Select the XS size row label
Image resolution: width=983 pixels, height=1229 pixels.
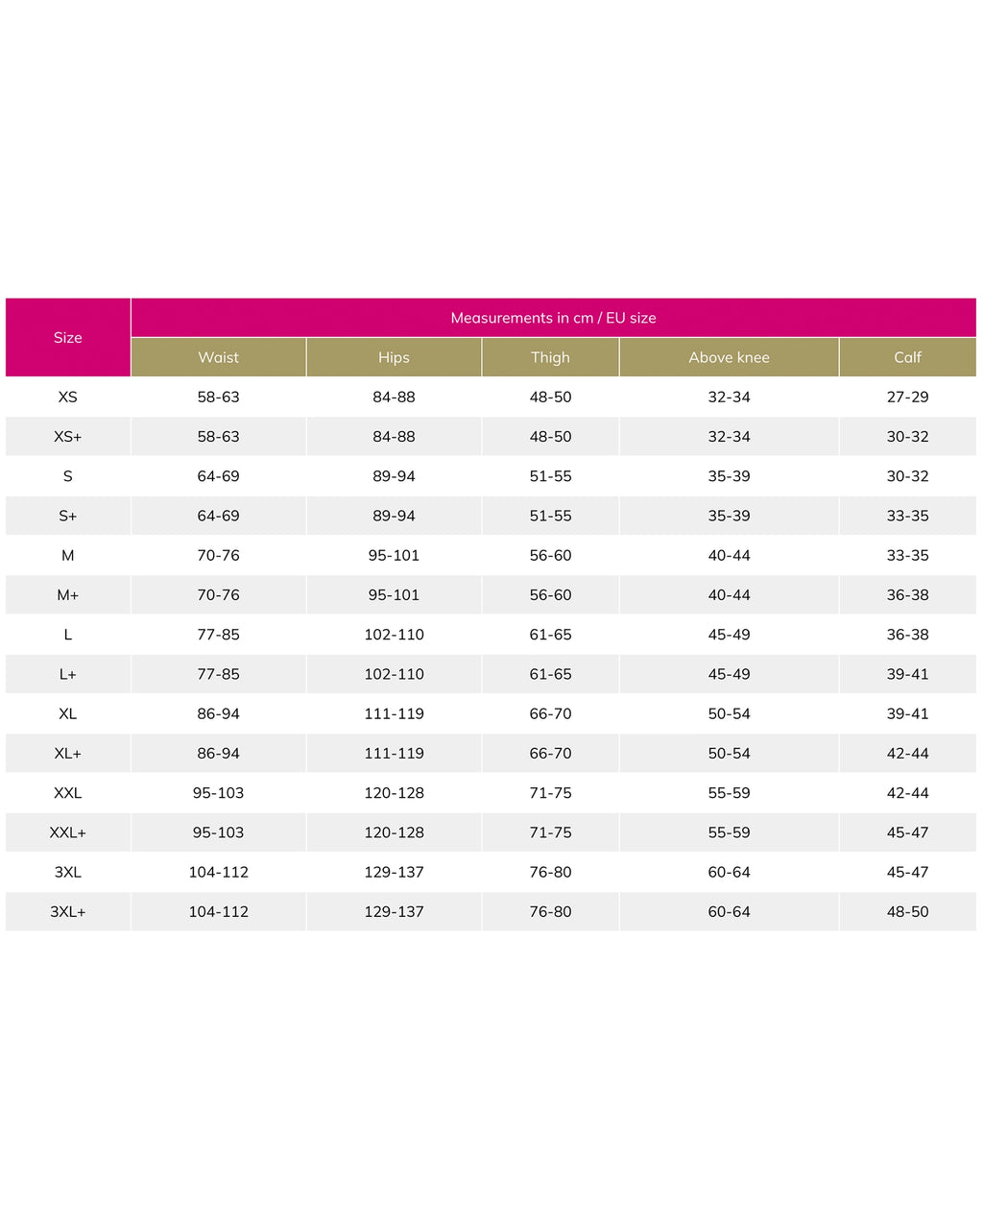pos(68,397)
